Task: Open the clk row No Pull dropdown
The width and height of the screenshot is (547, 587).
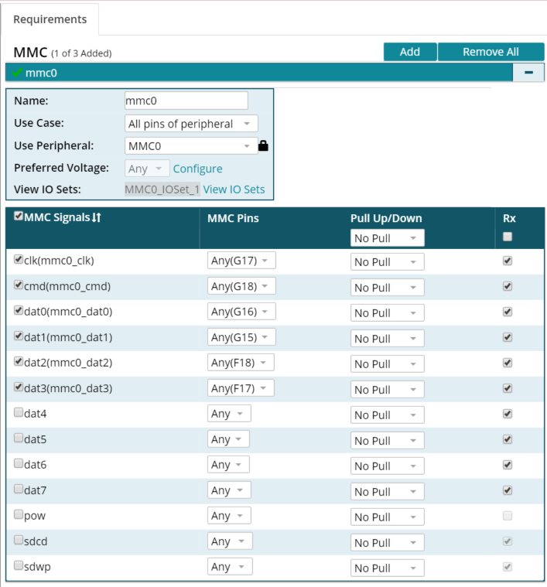Action: click(388, 262)
